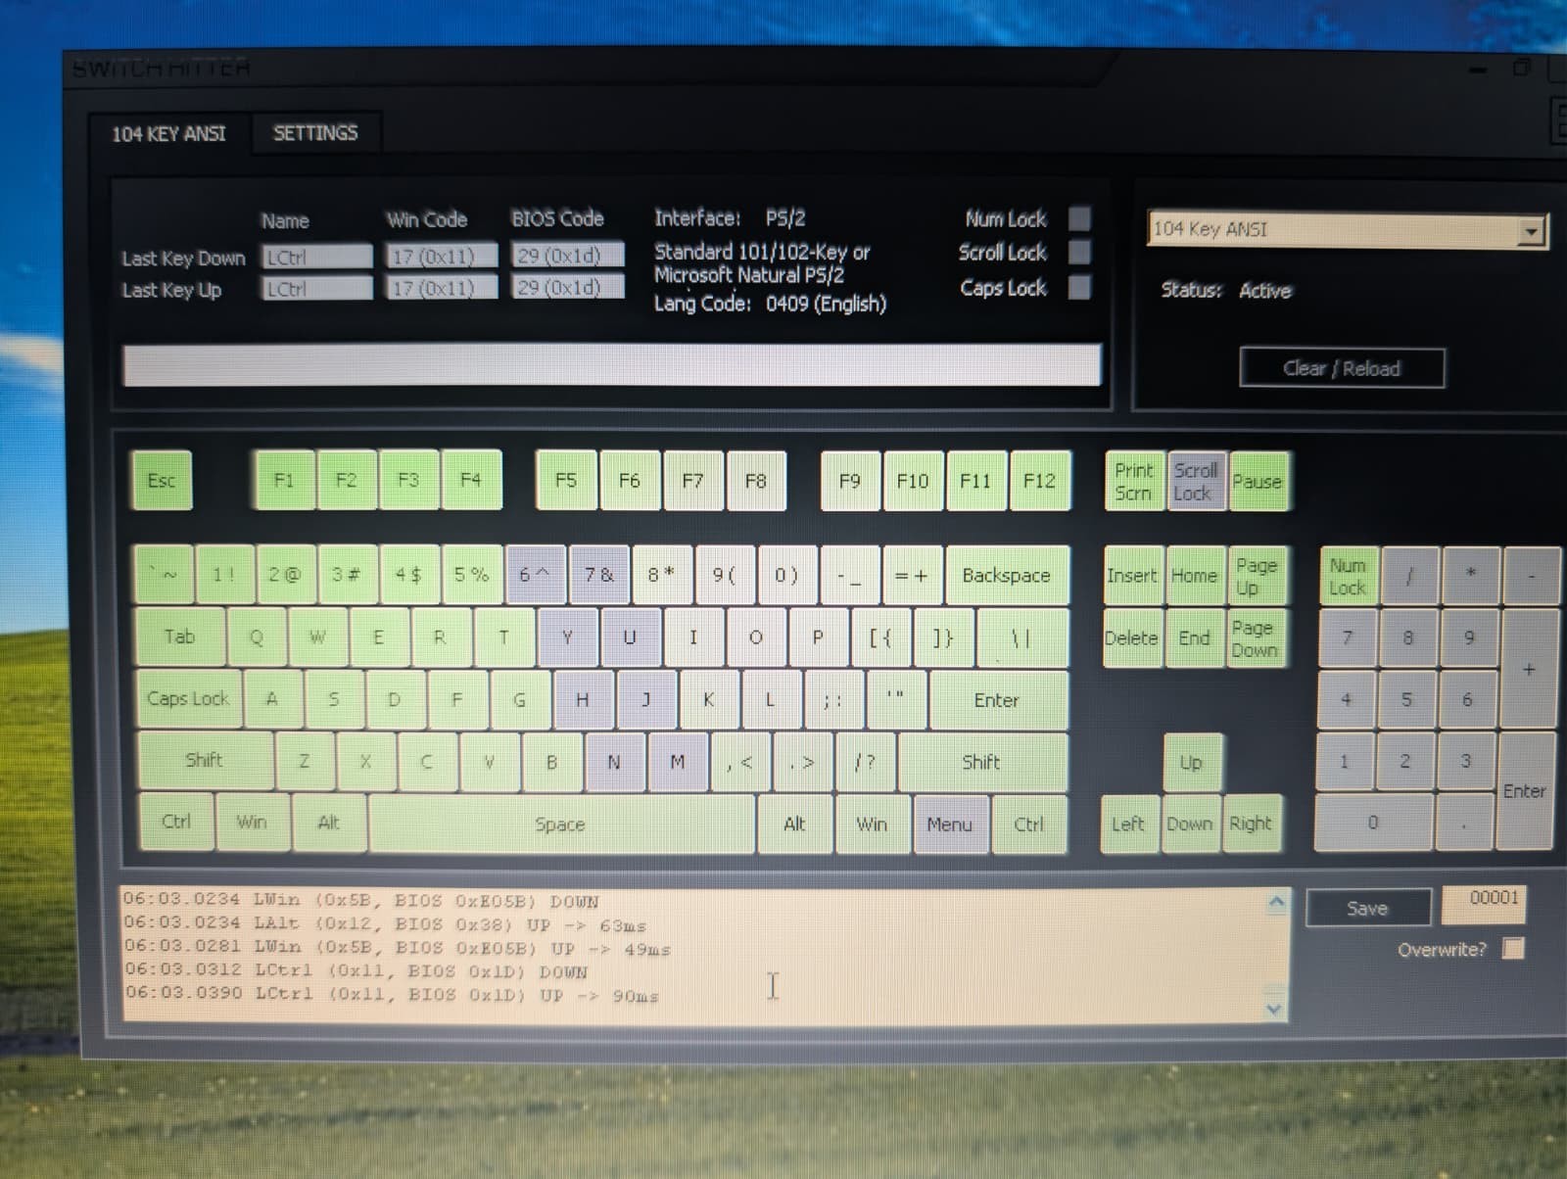The width and height of the screenshot is (1567, 1179).
Task: Click the Clear / Reload button
Action: 1342,368
